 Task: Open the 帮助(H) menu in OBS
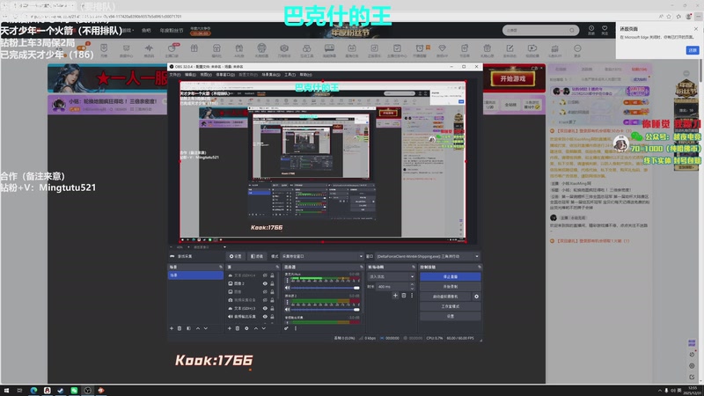pos(305,75)
